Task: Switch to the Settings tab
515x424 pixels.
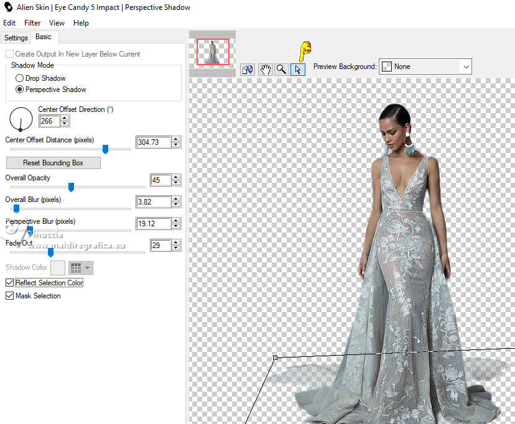Action: (x=16, y=38)
